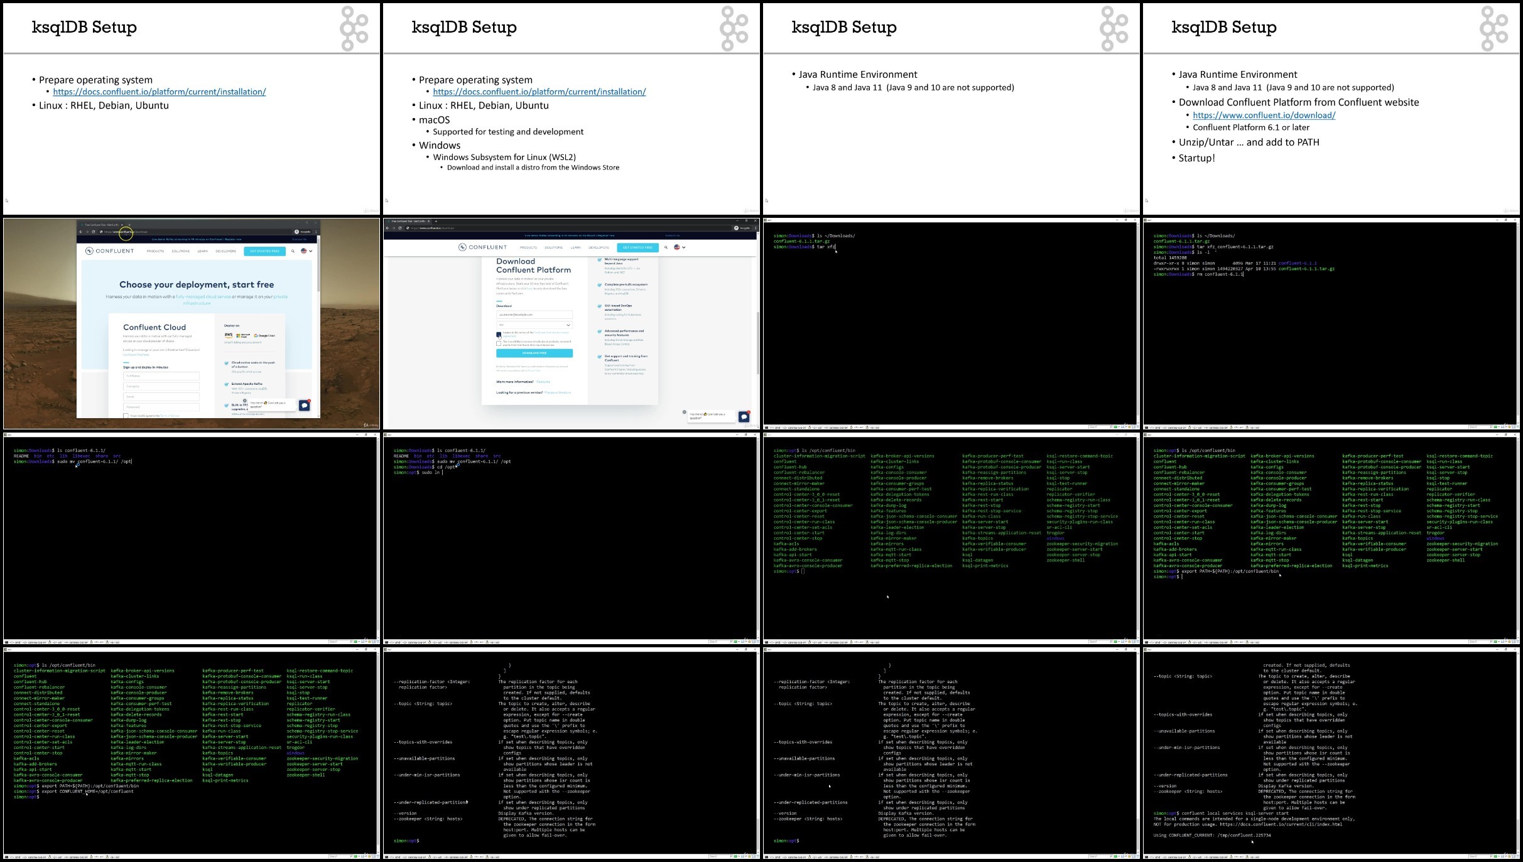Click the page scrollbar in the Mars-background browser frame
1523x862 pixels.
(318, 264)
